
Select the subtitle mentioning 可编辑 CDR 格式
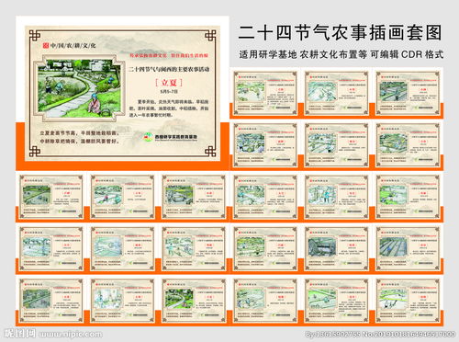pos(341,54)
